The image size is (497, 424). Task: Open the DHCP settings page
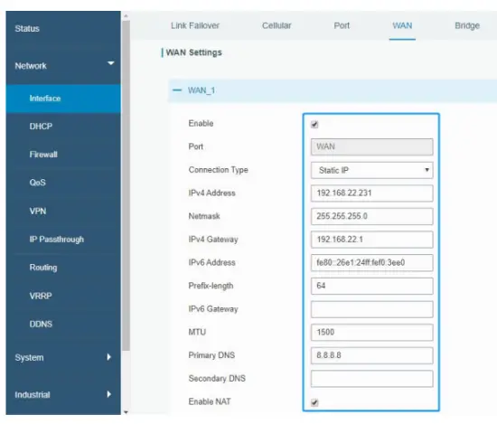(x=41, y=127)
